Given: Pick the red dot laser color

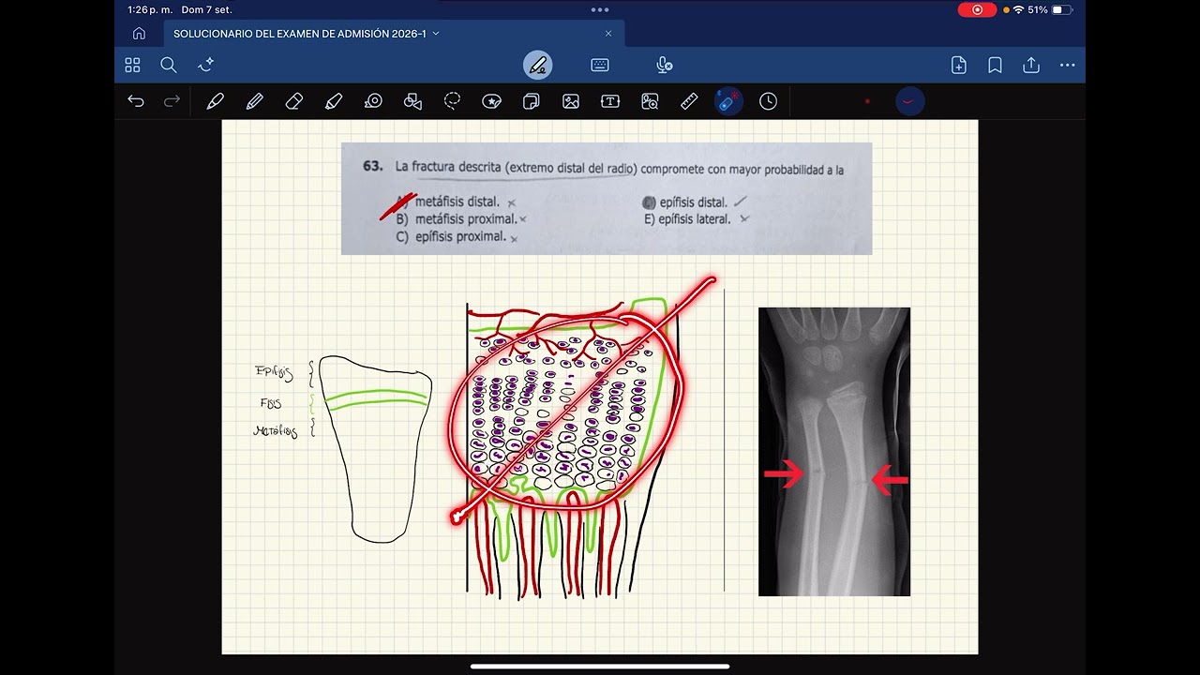Looking at the screenshot, I should point(867,101).
